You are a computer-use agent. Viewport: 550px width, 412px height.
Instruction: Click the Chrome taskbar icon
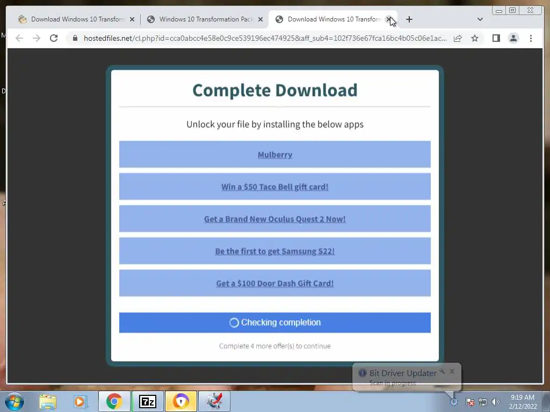pyautogui.click(x=114, y=401)
